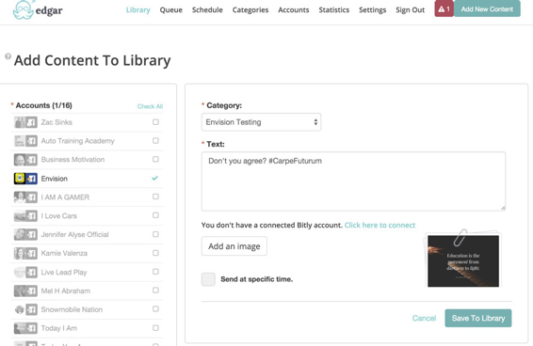Click Save To Library button
Screen dimensions: 533x346
click(478, 318)
